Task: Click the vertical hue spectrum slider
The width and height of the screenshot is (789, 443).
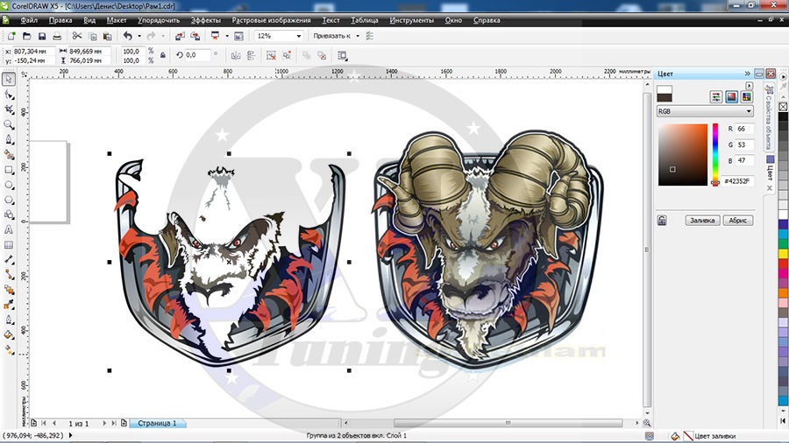Action: point(715,153)
